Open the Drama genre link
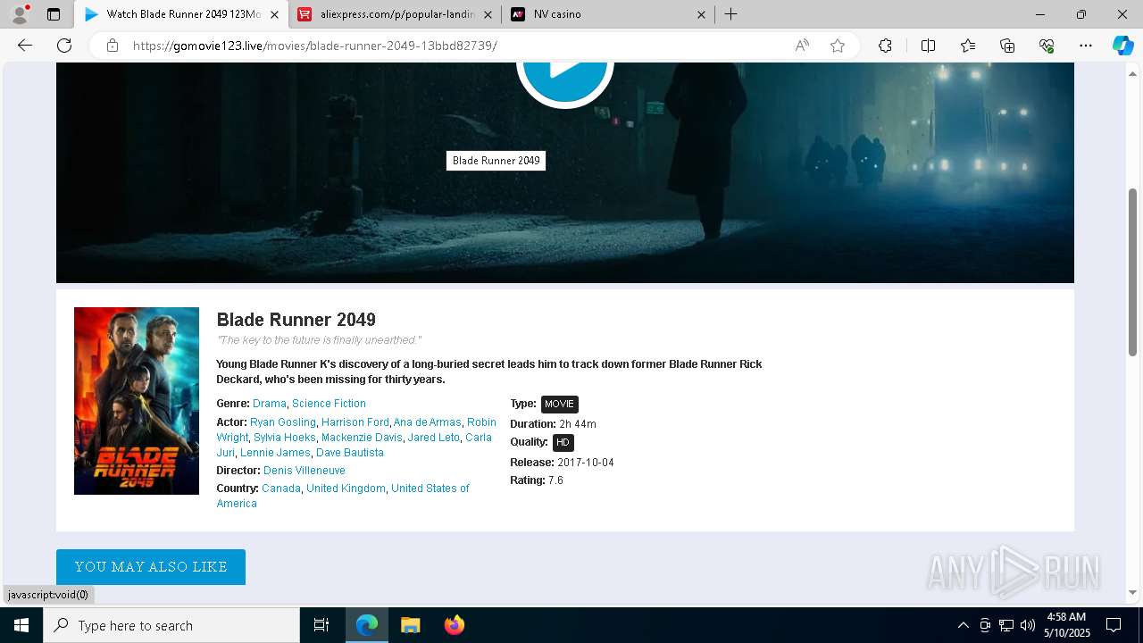The image size is (1143, 643). point(270,404)
